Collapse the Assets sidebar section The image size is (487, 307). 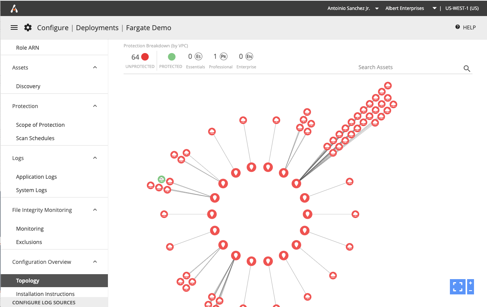tap(95, 68)
